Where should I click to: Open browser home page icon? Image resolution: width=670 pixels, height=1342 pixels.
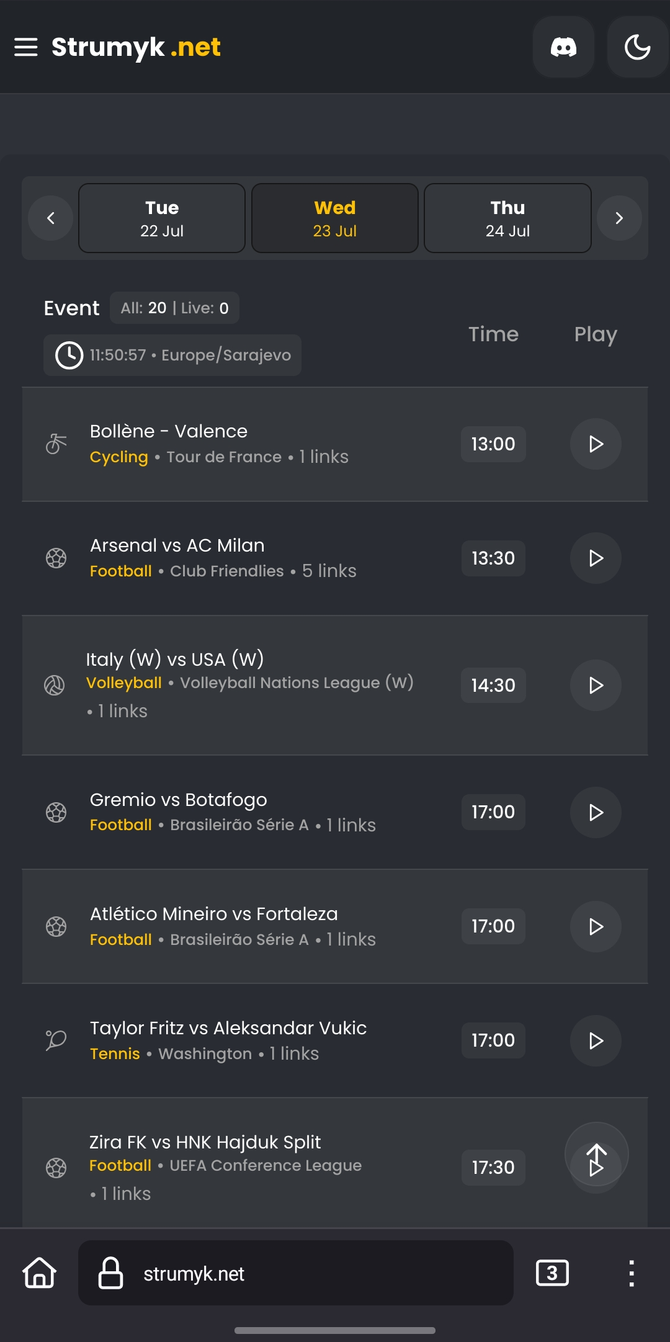40,1273
